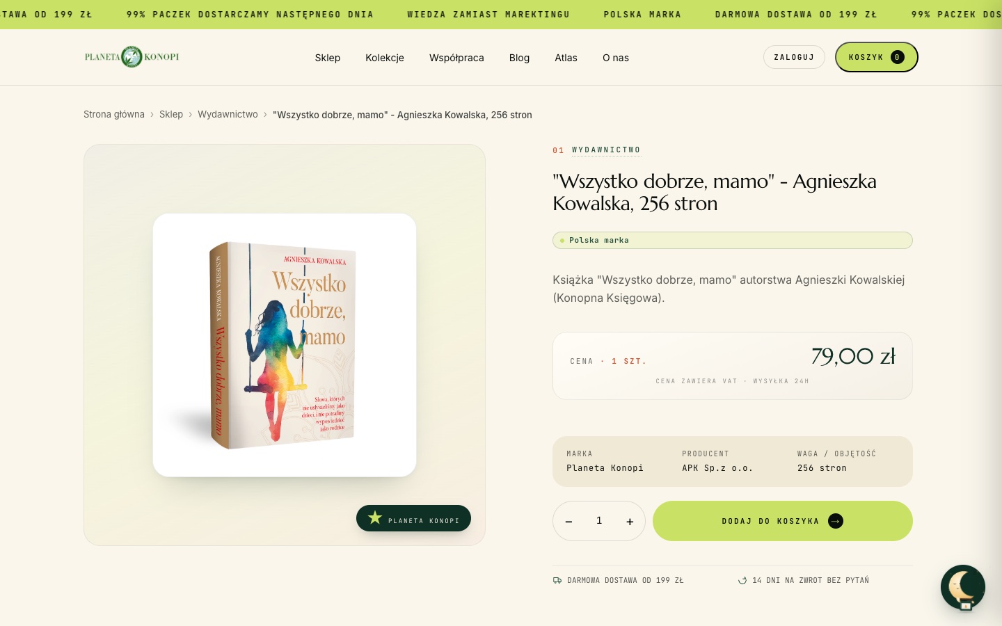Click the 'Wiedza zamiast marketingu' banner text
The width and height of the screenshot is (1002, 626).
[488, 14]
